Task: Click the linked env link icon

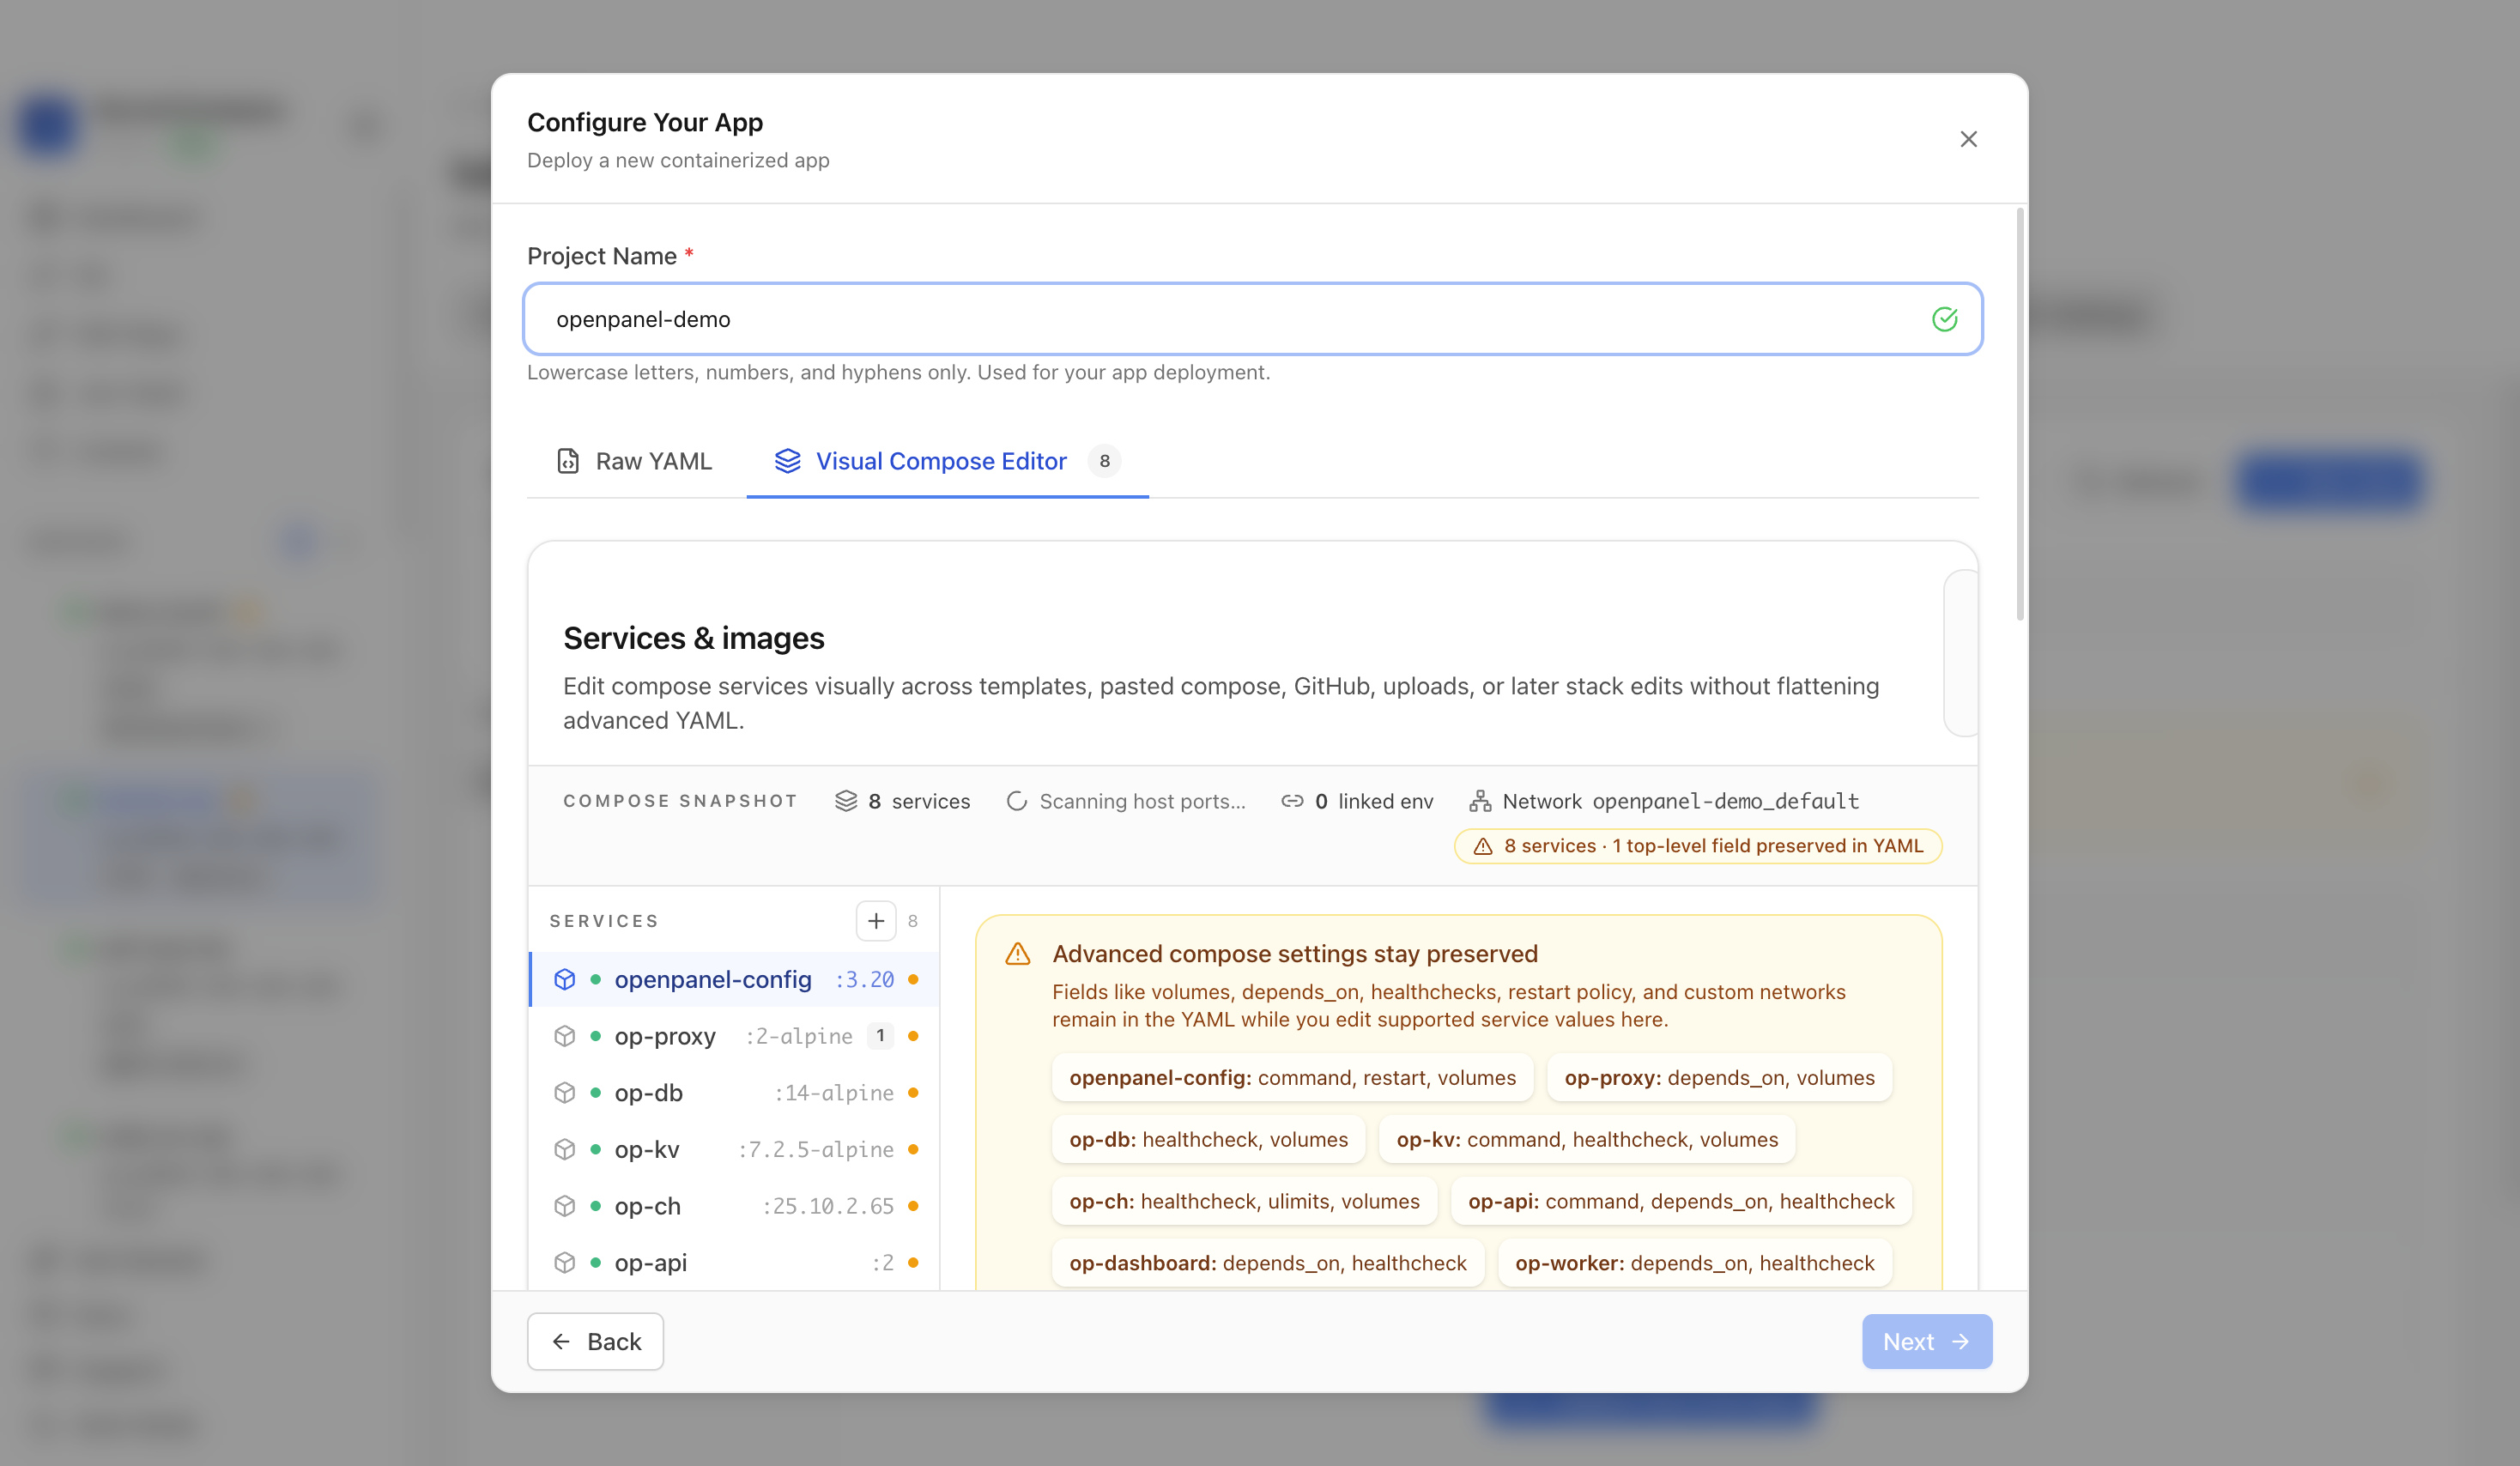Action: point(1292,801)
